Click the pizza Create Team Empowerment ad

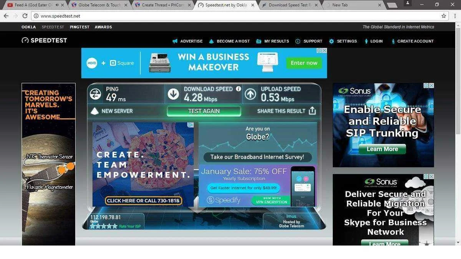(143, 165)
